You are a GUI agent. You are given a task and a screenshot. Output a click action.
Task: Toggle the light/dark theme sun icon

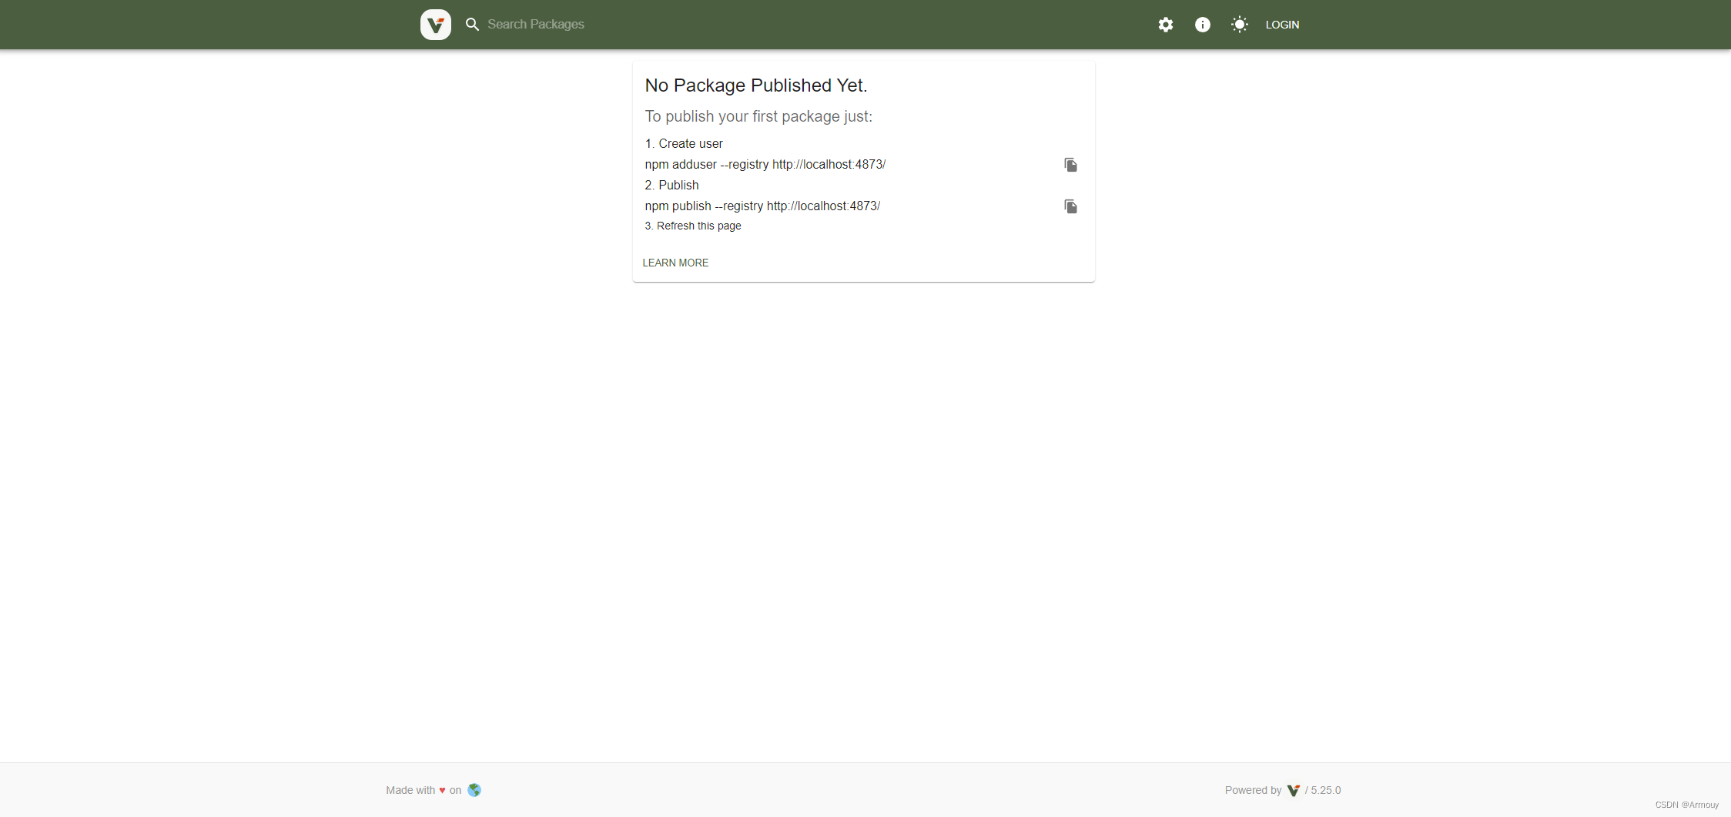coord(1239,25)
